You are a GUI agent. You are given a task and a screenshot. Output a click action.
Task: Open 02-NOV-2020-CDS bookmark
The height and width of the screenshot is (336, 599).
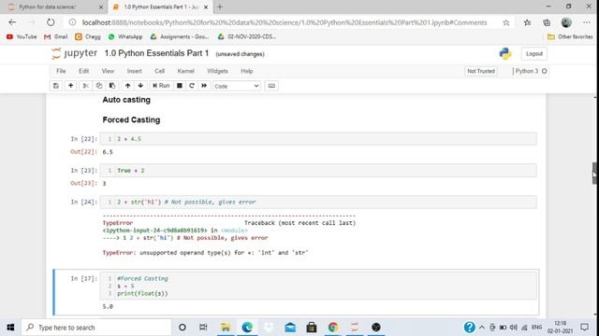coord(246,36)
